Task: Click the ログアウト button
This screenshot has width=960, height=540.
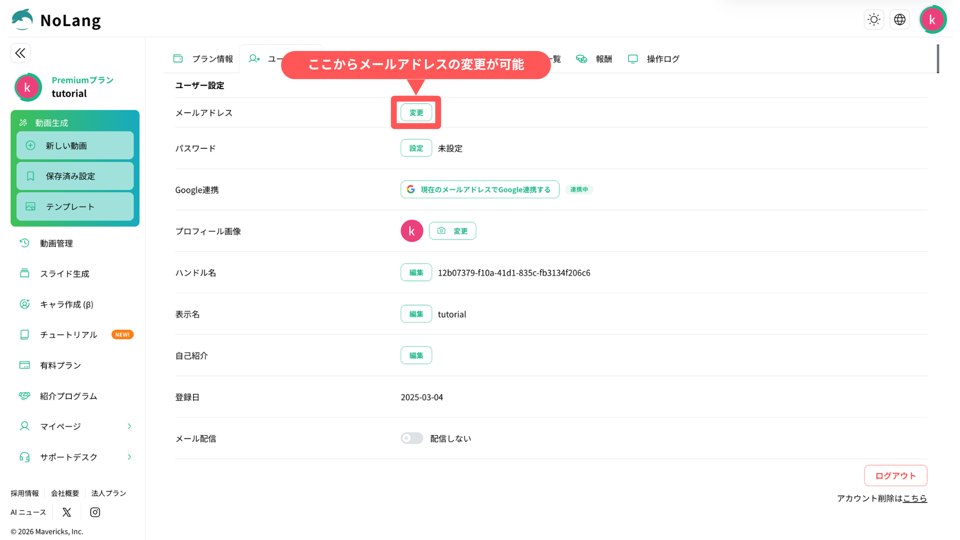Action: coord(895,475)
